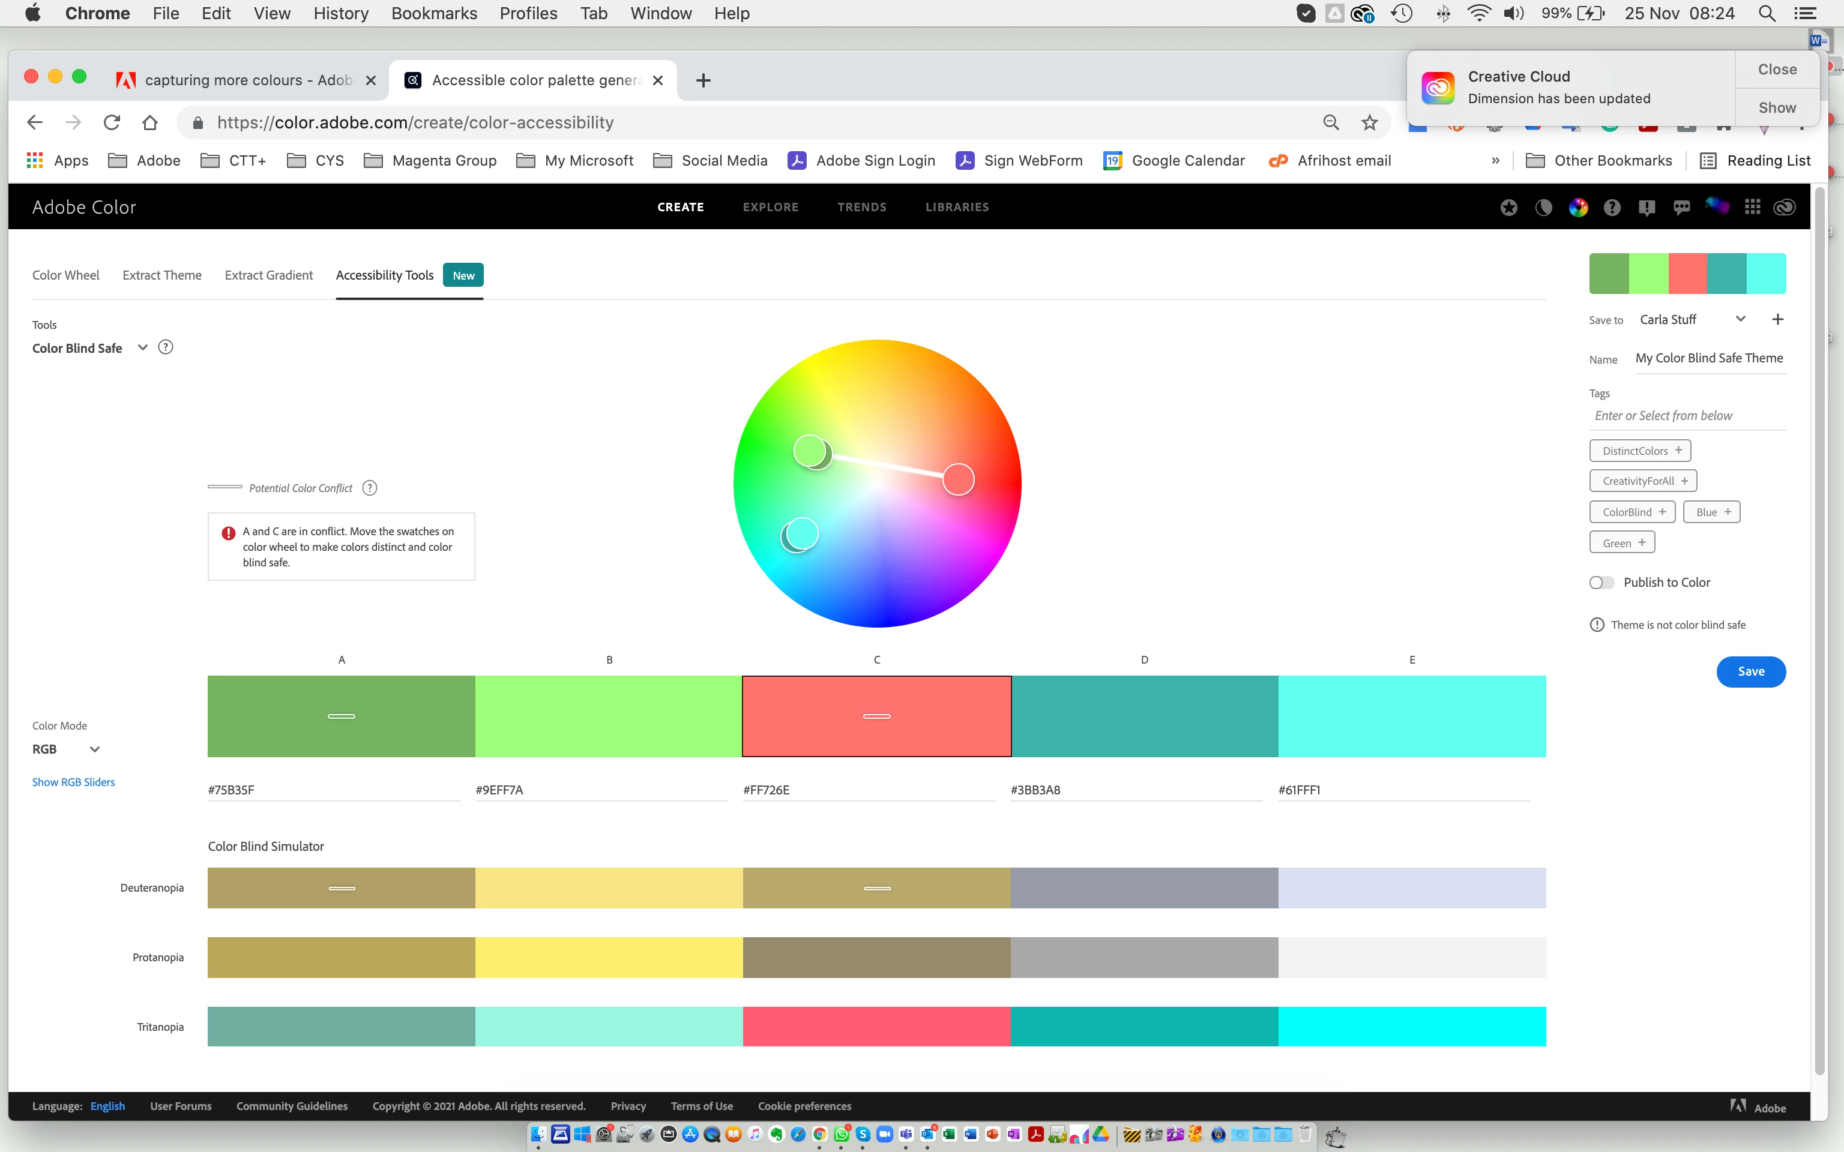This screenshot has height=1152, width=1844.
Task: Add the ColorBlind tag
Action: click(x=1632, y=512)
